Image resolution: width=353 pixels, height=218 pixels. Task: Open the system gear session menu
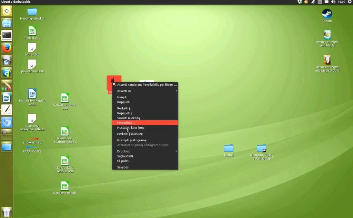(350, 2)
